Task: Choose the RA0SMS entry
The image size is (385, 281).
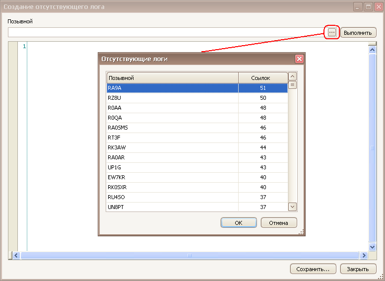Action: [172, 128]
